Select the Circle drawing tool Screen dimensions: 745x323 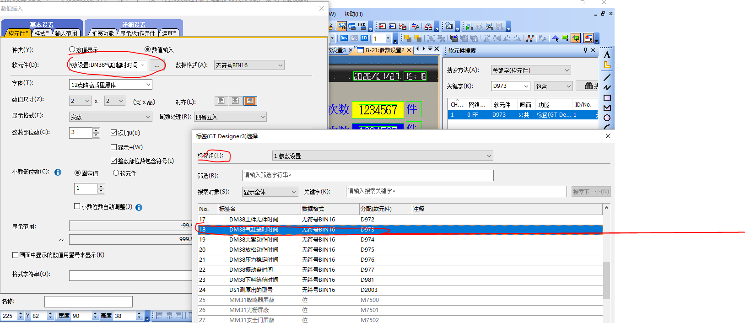607,118
